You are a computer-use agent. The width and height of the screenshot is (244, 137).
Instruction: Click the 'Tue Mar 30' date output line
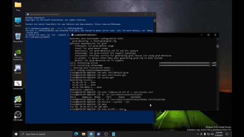point(89,107)
